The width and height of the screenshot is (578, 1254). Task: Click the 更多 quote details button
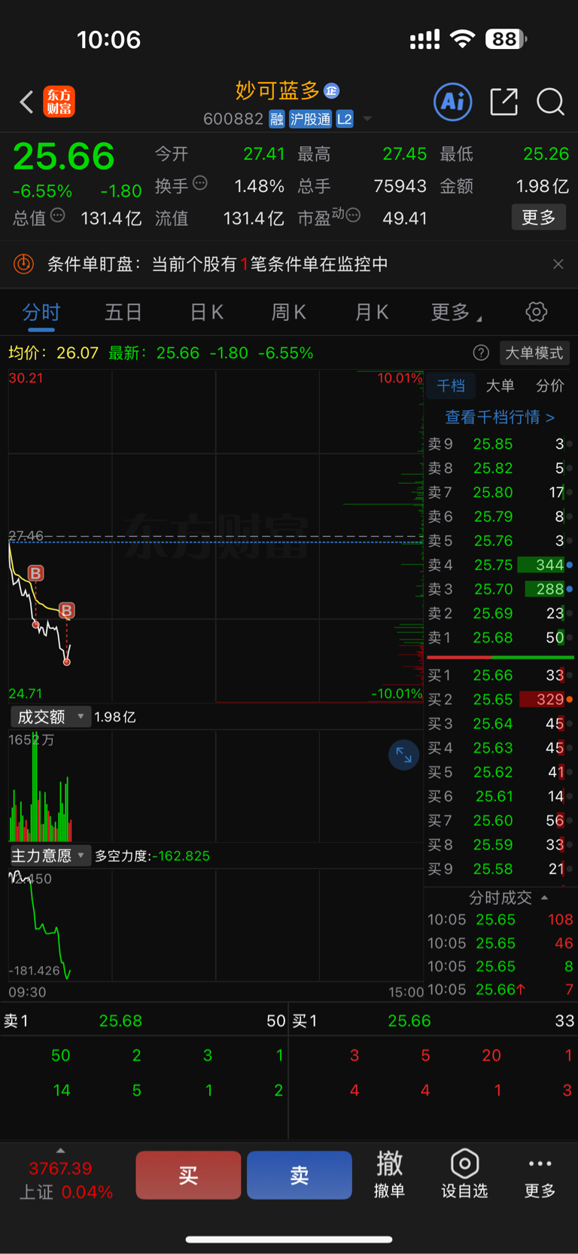pyautogui.click(x=538, y=218)
